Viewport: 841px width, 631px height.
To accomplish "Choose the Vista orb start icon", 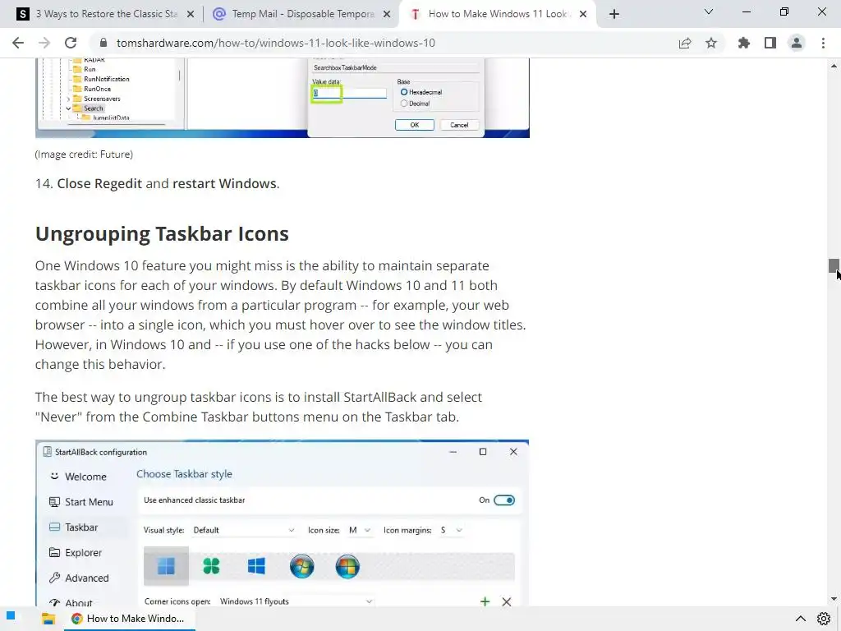I will 347,567.
